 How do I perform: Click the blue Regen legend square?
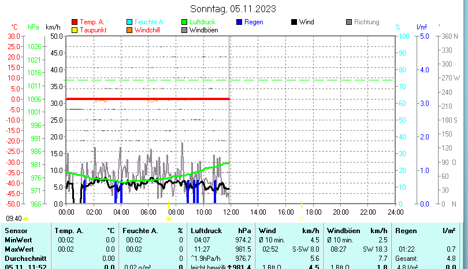[239, 22]
